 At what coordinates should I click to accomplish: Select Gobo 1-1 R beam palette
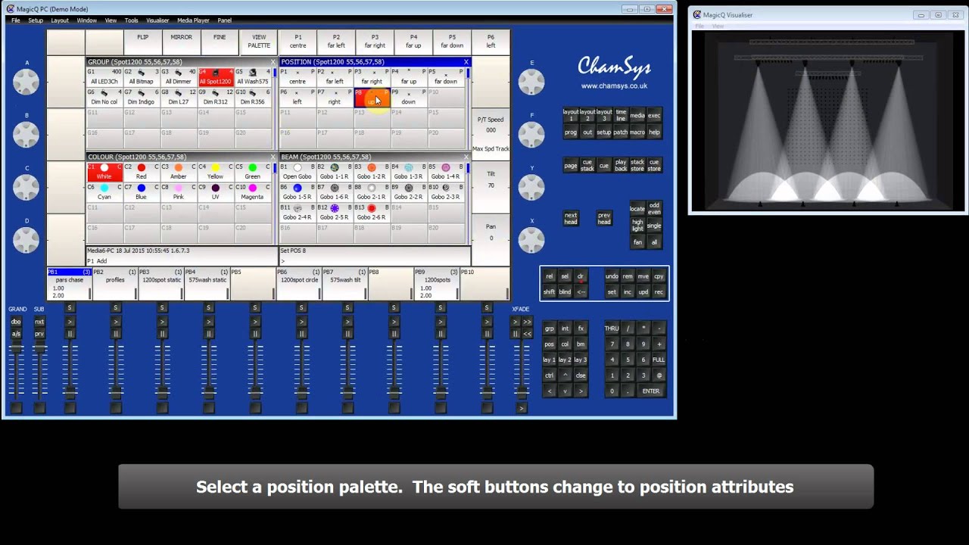click(334, 172)
